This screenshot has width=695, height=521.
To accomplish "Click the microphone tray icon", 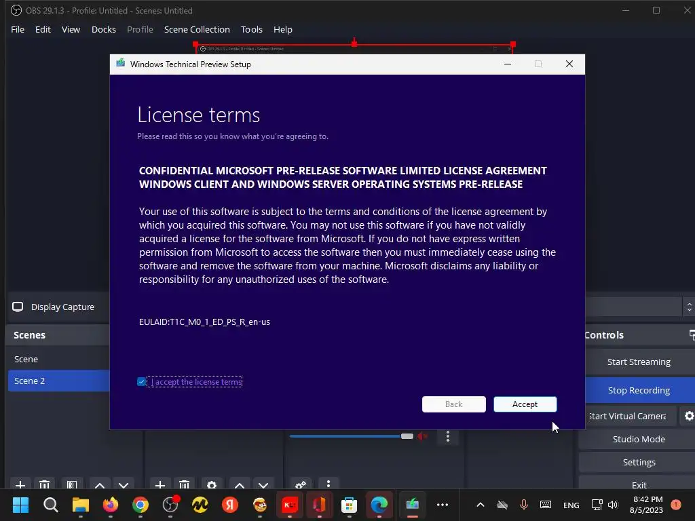I will (x=523, y=505).
